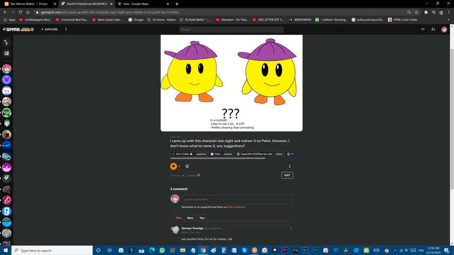This screenshot has width=454, height=255.
Task: Click the sticker icon beside the heart
Action: (x=187, y=166)
